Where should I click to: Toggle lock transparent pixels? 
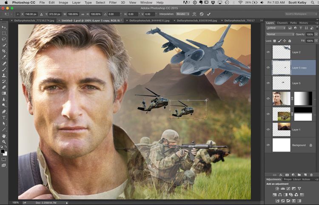pyautogui.click(x=275, y=41)
